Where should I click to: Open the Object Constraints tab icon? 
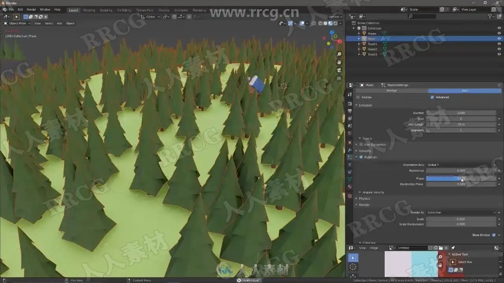(350, 172)
